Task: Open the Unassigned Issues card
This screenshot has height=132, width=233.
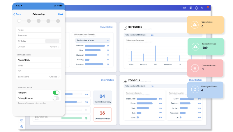Action: click(x=205, y=90)
